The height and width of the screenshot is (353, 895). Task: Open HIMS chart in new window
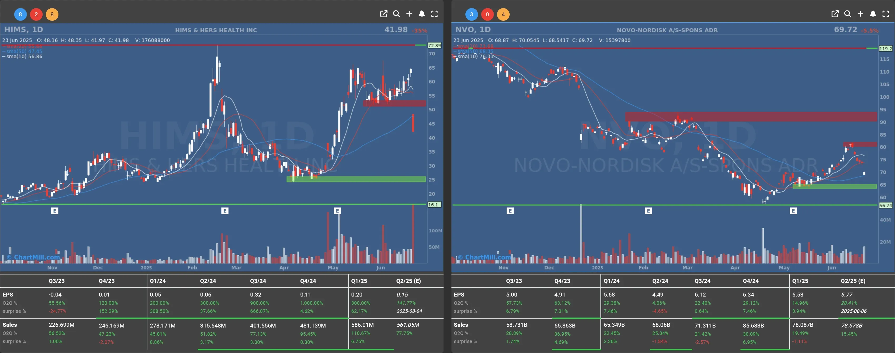pos(384,14)
